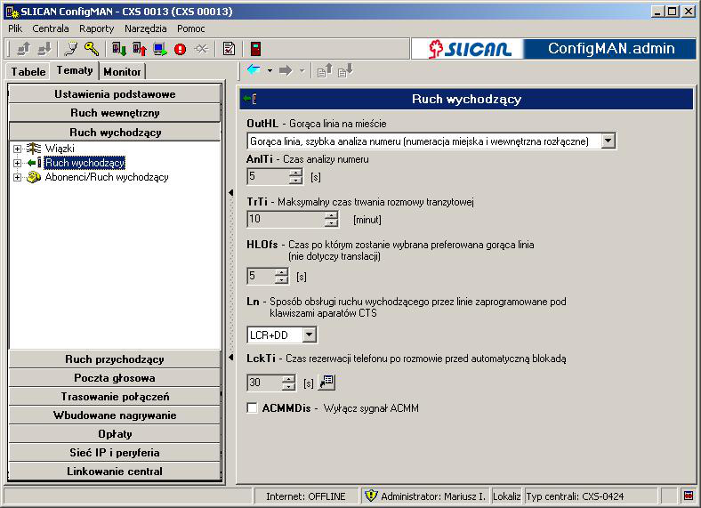Viewport: 701px width, 508px height.
Task: Open the back arrow history dropdown
Action: click(x=270, y=70)
